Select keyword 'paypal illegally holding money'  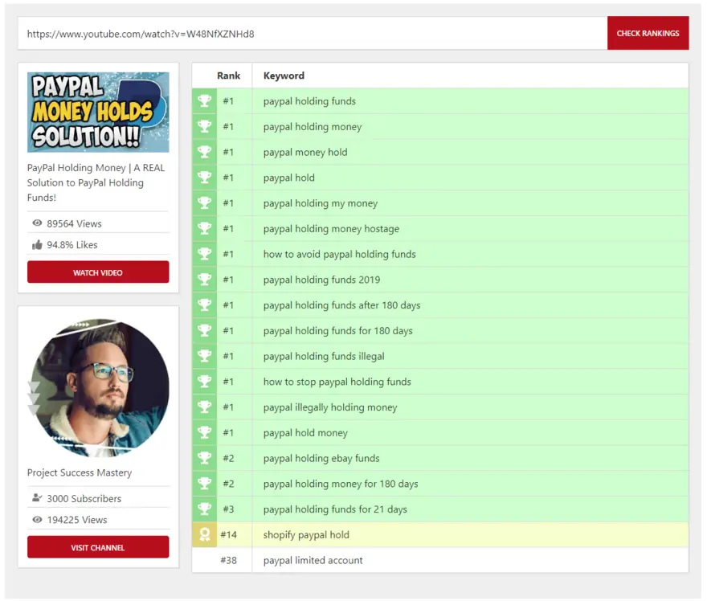[x=330, y=407]
